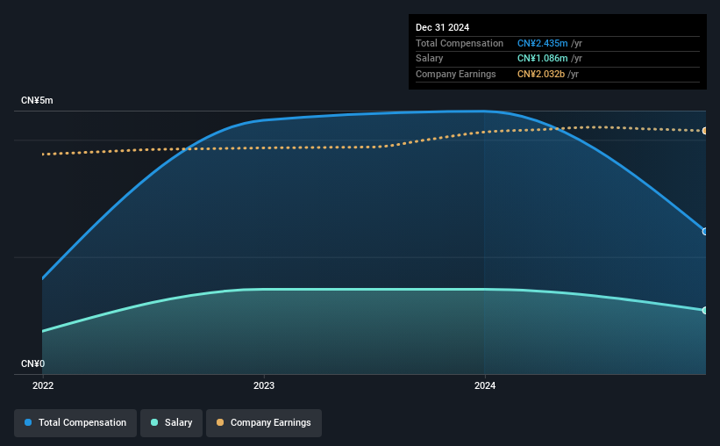Click the blue Total Compensation legend dot
The image size is (720, 446).
coord(28,422)
